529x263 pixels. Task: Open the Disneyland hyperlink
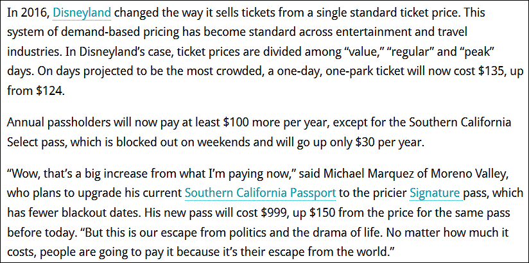[82, 13]
